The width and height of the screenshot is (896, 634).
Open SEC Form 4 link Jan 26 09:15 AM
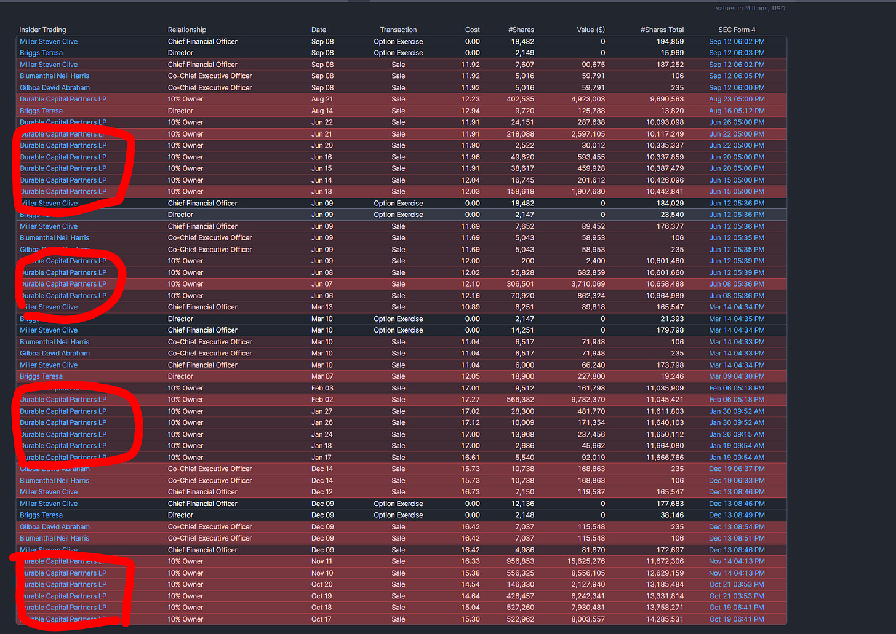tap(737, 434)
